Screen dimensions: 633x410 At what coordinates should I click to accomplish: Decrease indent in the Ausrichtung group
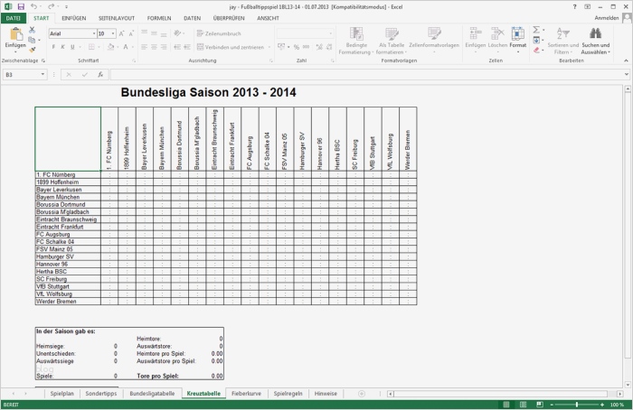177,47
